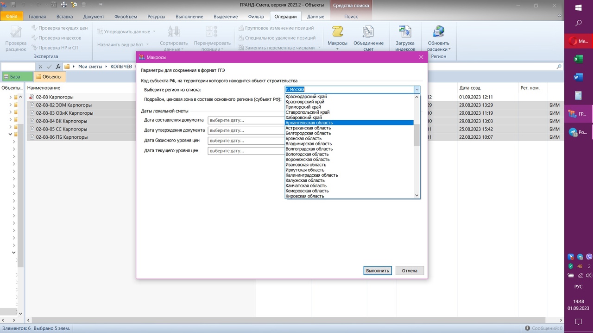Click the Windows Start button
This screenshot has width=593, height=333.
pos(578,8)
